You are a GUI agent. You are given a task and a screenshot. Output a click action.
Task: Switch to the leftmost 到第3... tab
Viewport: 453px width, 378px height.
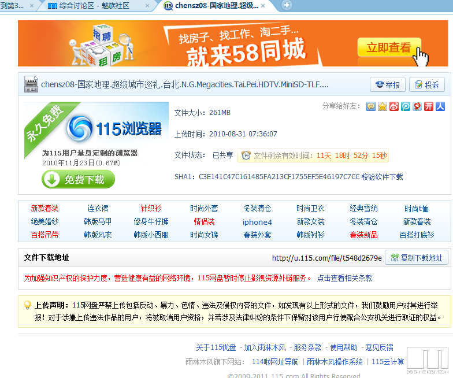[x=13, y=6]
